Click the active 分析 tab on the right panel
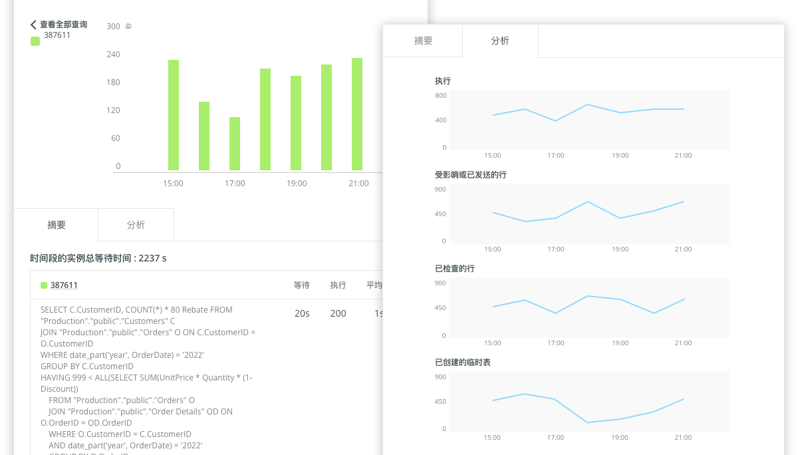798x455 pixels. click(x=500, y=41)
